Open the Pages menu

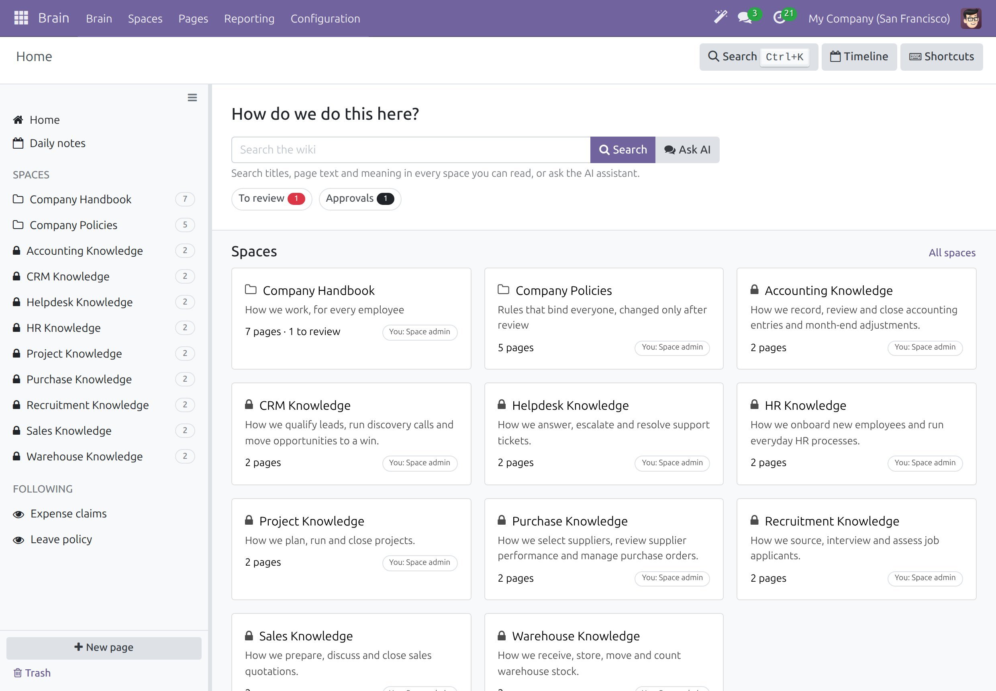193,18
